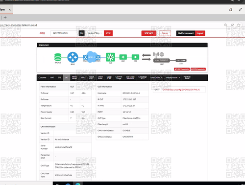
Task: Click the browser zoom magnifier icon
Action: [226, 25]
